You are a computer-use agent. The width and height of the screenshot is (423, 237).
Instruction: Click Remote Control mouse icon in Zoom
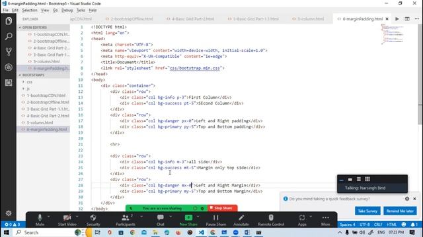[271, 220]
